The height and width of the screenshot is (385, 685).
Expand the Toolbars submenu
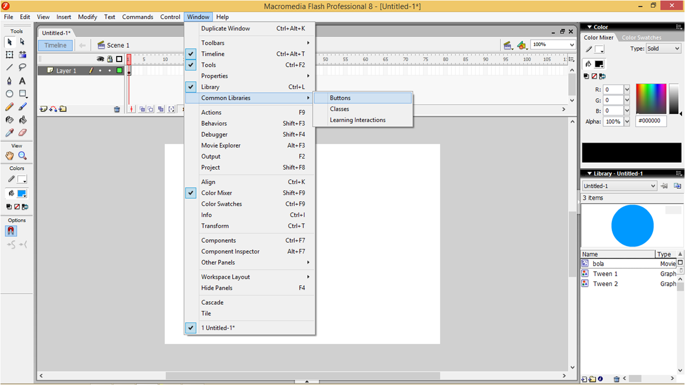tap(250, 43)
